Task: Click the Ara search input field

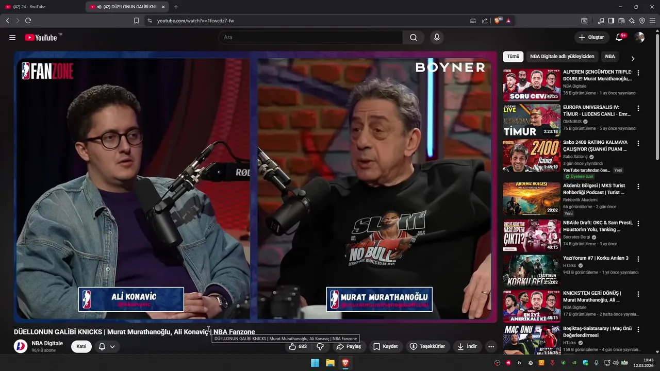Action: tap(310, 38)
